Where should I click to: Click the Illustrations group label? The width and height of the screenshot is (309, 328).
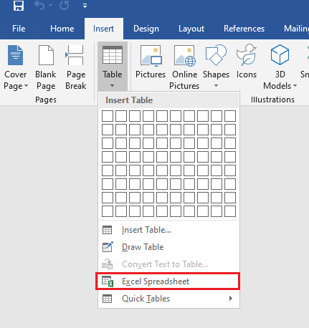tap(272, 100)
